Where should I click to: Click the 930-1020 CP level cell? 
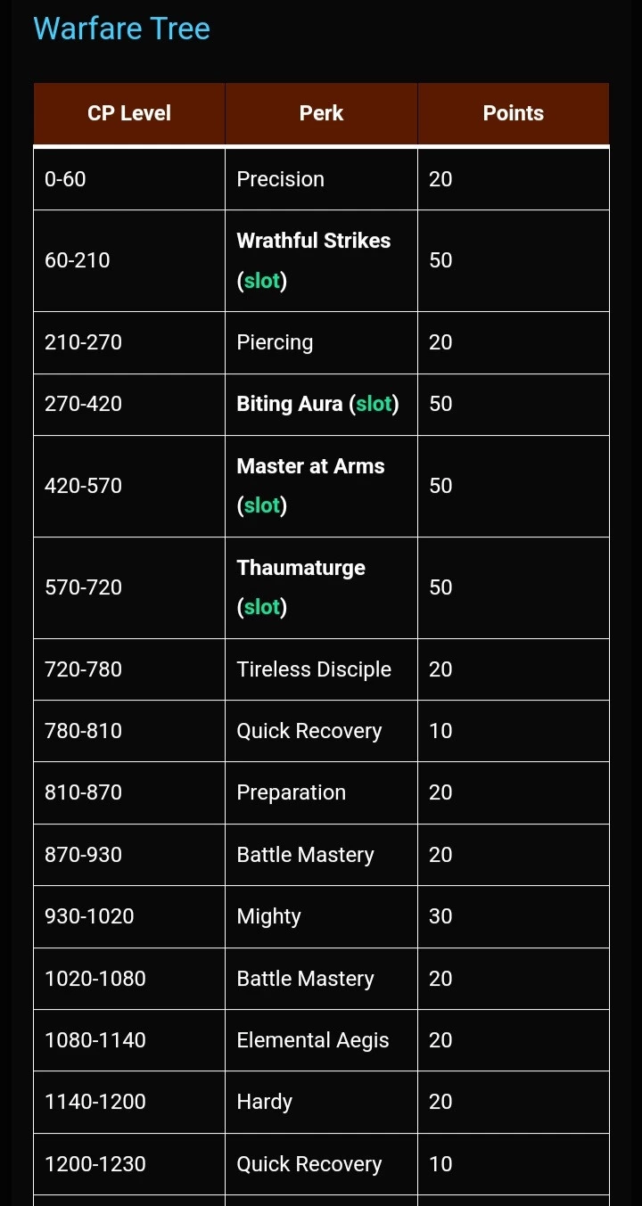89,916
